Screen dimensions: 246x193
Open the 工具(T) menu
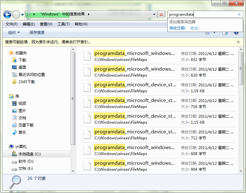63,24
